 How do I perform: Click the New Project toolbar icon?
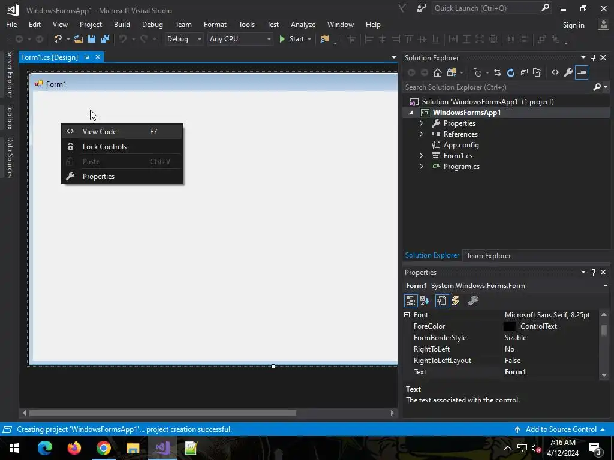[x=58, y=39]
